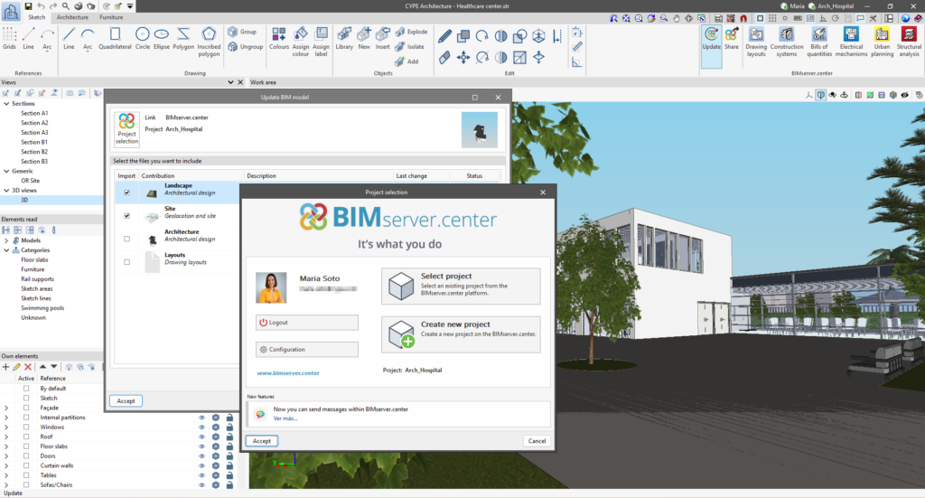Toggle visibility eye for Windows element

click(201, 427)
